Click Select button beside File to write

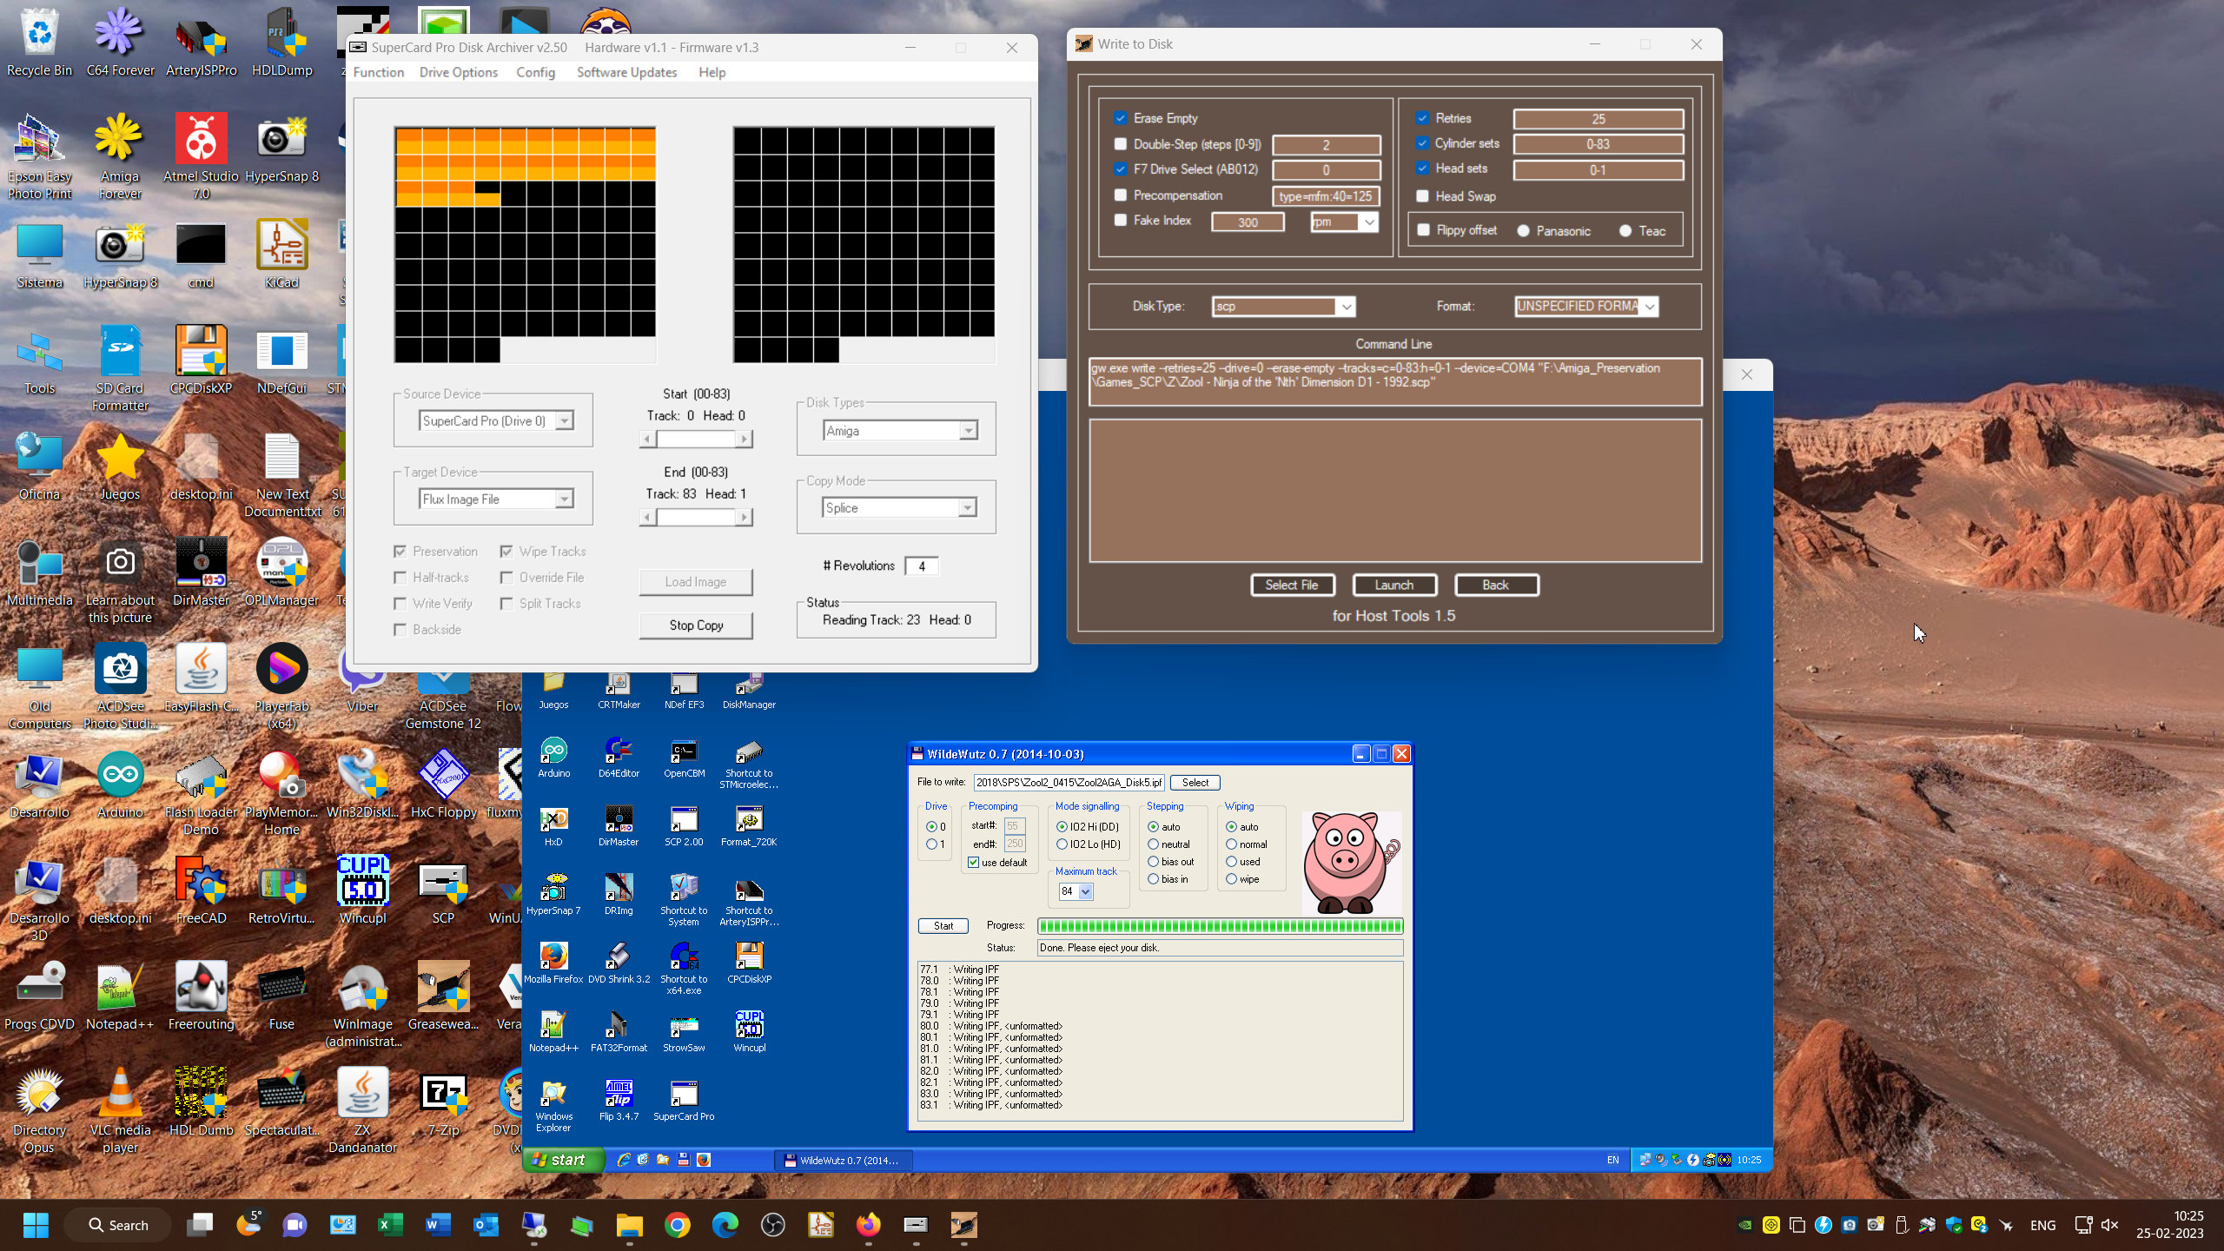pyautogui.click(x=1195, y=783)
